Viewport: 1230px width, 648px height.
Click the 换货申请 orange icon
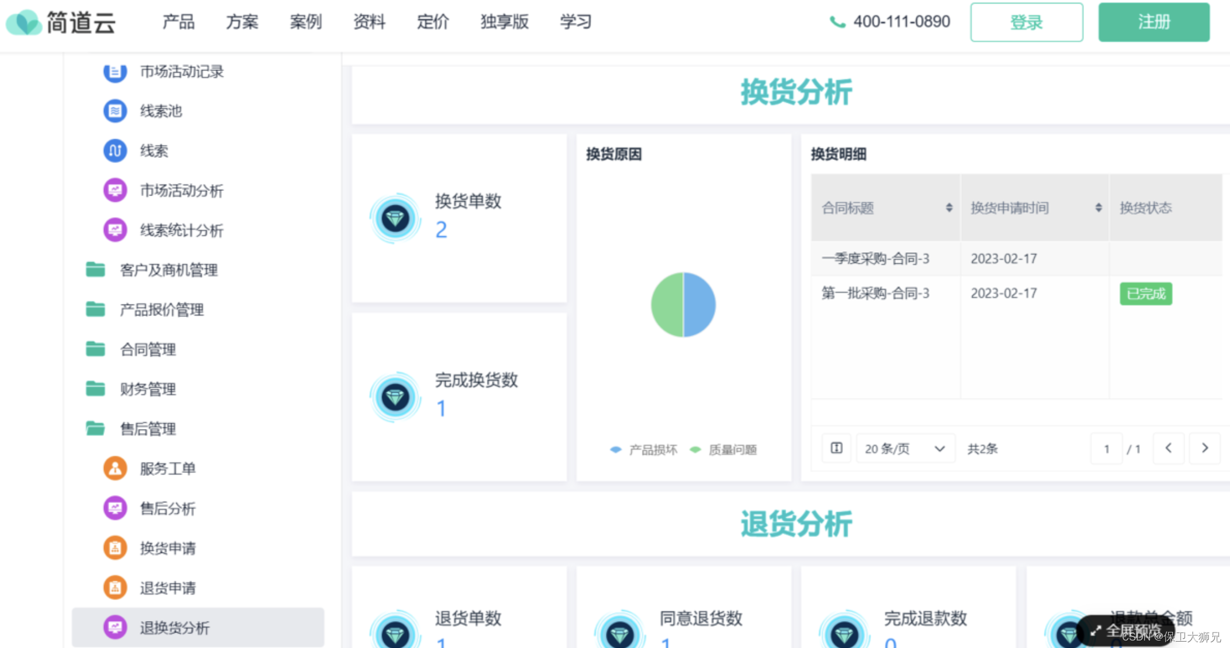(115, 548)
